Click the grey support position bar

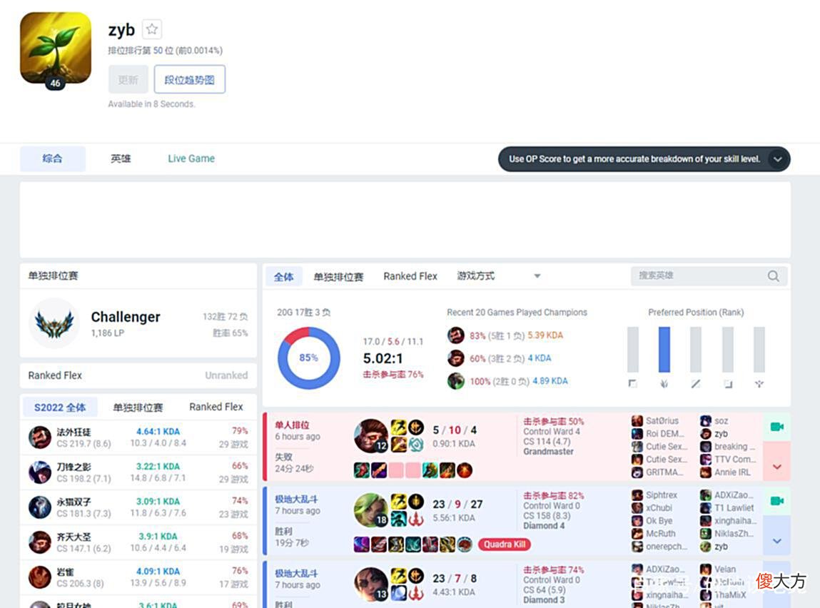tap(759, 349)
